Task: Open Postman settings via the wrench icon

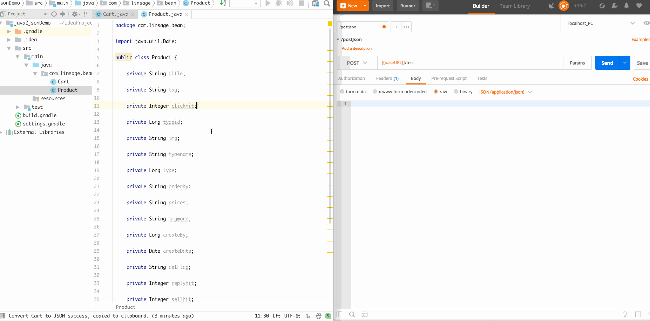Action: (614, 6)
